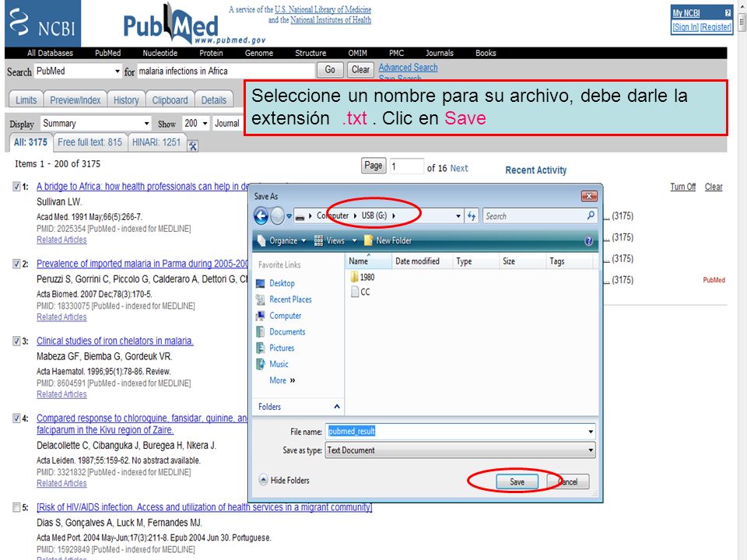Open Music in Favorite Links

[279, 364]
